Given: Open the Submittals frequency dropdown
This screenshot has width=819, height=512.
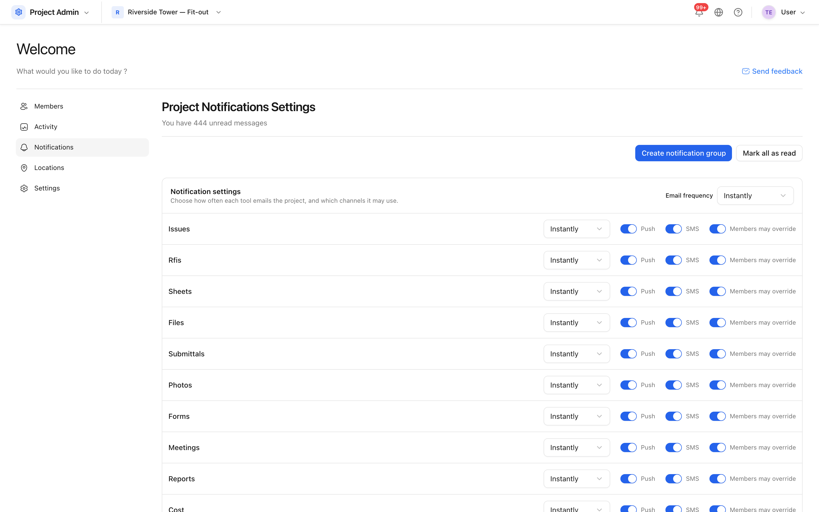Looking at the screenshot, I should click(x=577, y=354).
